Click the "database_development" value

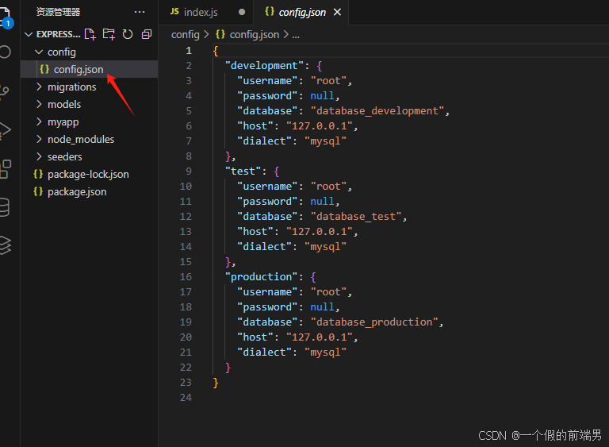coord(377,111)
